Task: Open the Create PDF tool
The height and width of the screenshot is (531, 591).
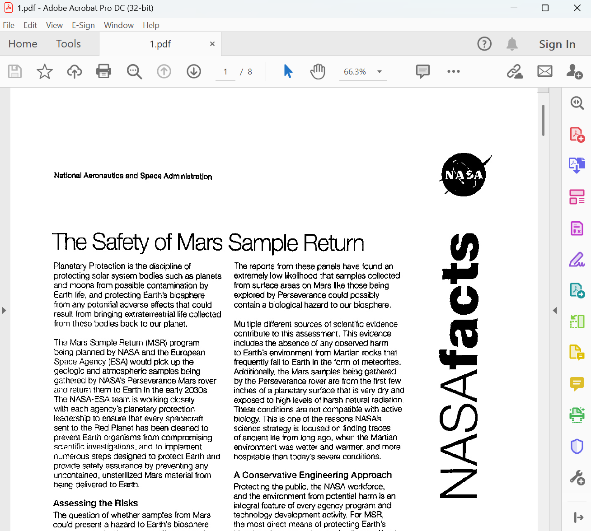Action: [577, 134]
